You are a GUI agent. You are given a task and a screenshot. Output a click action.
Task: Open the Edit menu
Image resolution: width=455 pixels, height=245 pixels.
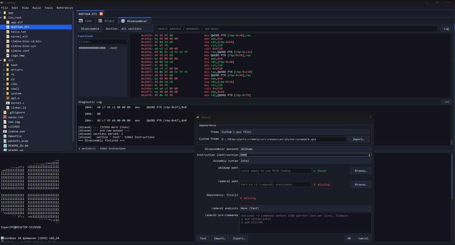pos(15,8)
